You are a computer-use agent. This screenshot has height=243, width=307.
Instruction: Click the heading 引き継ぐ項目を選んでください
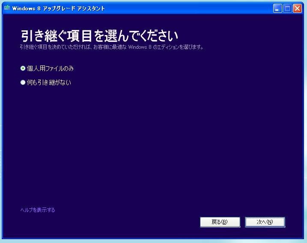click(x=99, y=36)
